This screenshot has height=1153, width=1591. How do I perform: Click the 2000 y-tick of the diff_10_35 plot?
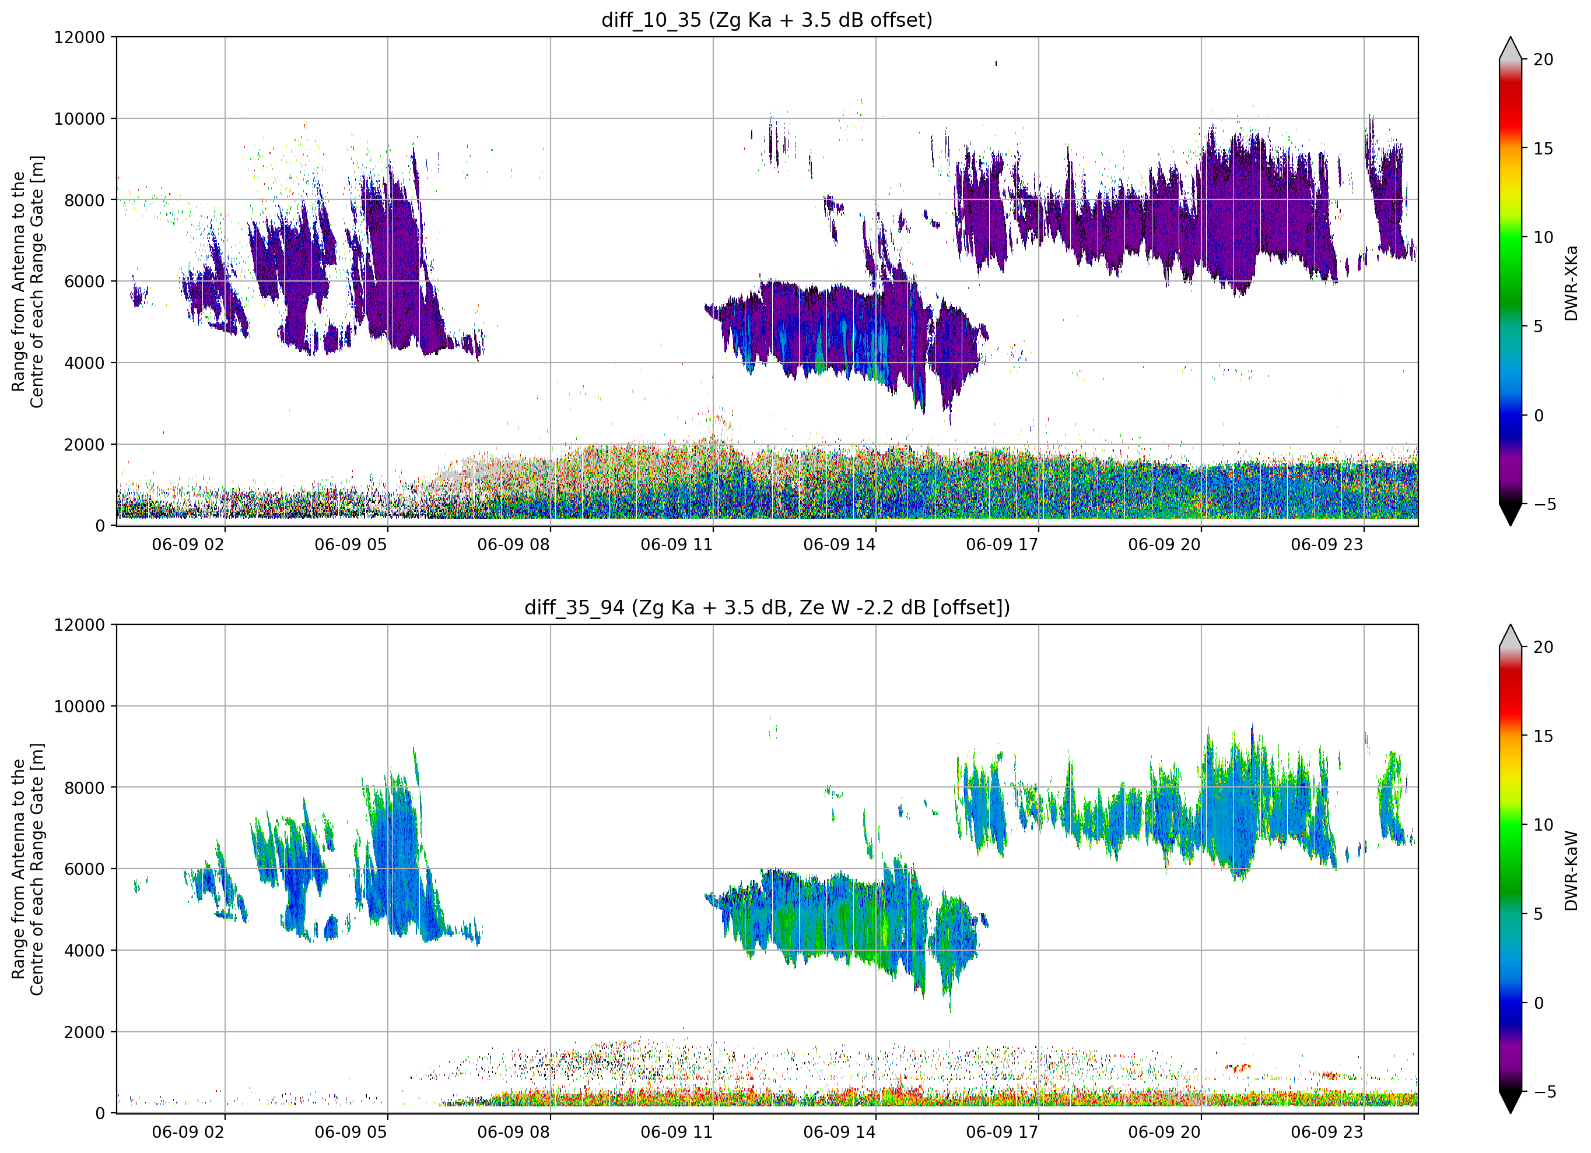[84, 445]
